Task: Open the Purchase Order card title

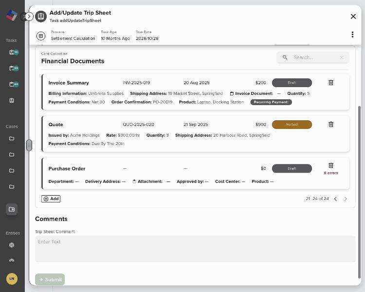Action: (x=67, y=168)
